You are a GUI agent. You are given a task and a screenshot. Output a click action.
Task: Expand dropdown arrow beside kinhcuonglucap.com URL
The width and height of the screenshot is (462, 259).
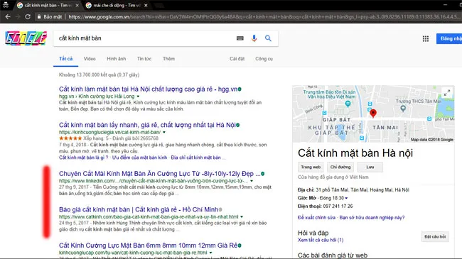click(210, 253)
